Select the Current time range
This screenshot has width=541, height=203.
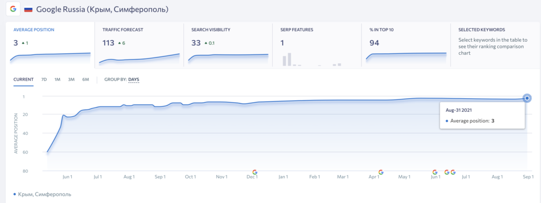coord(23,80)
